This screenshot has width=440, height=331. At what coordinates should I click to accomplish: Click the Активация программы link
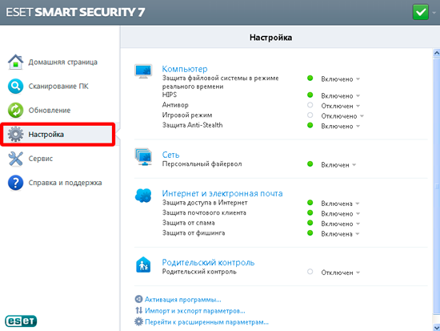click(x=182, y=300)
